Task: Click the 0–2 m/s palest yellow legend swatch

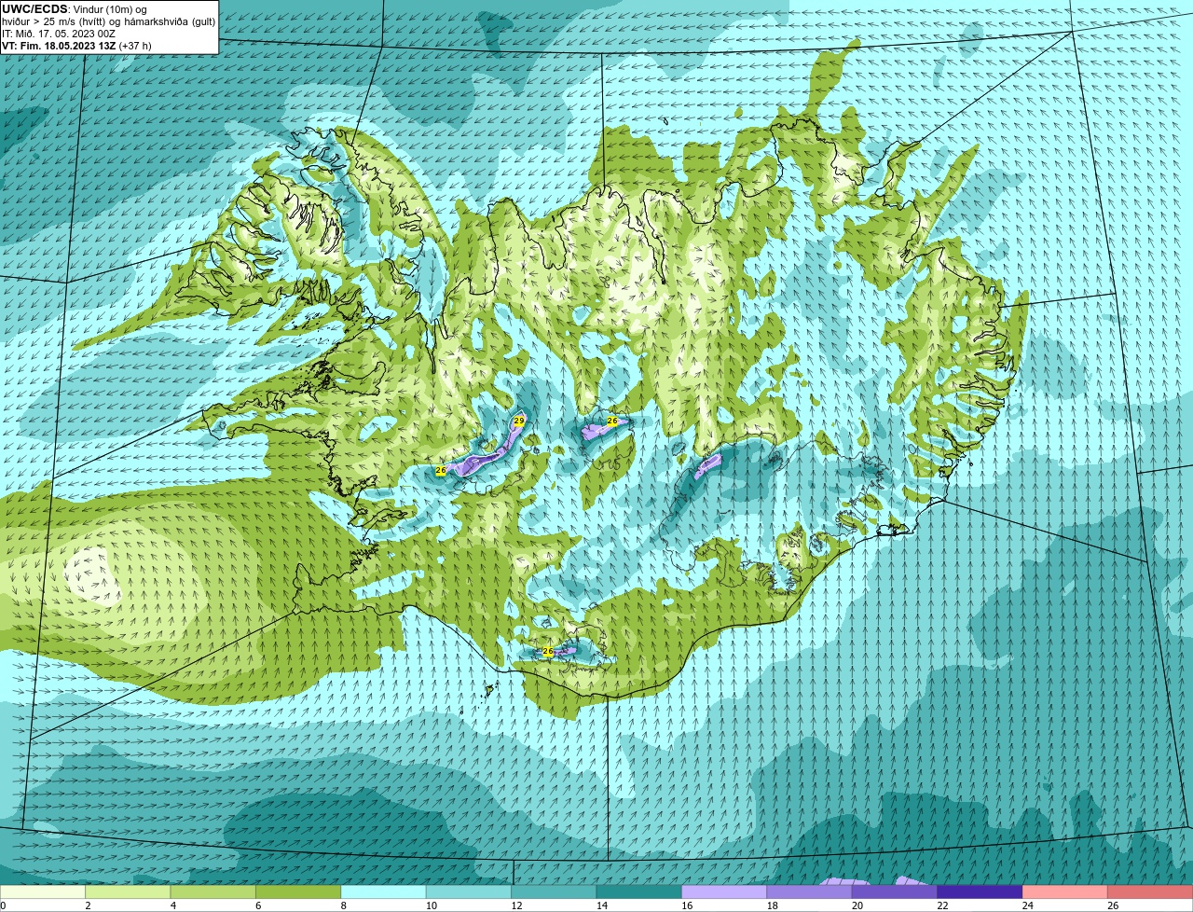Action: 43,891
